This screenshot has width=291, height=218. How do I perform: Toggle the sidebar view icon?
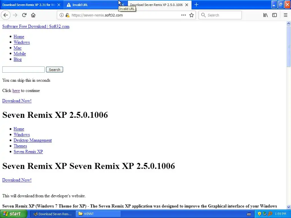pos(275,15)
